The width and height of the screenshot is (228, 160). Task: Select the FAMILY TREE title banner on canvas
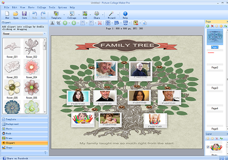tap(126, 45)
